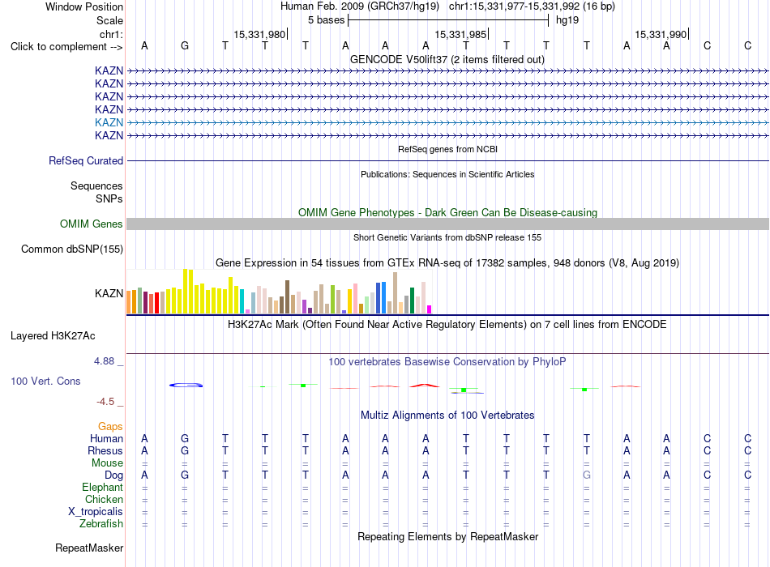Click the 15,331,990 ruler coordinate

tap(661, 34)
